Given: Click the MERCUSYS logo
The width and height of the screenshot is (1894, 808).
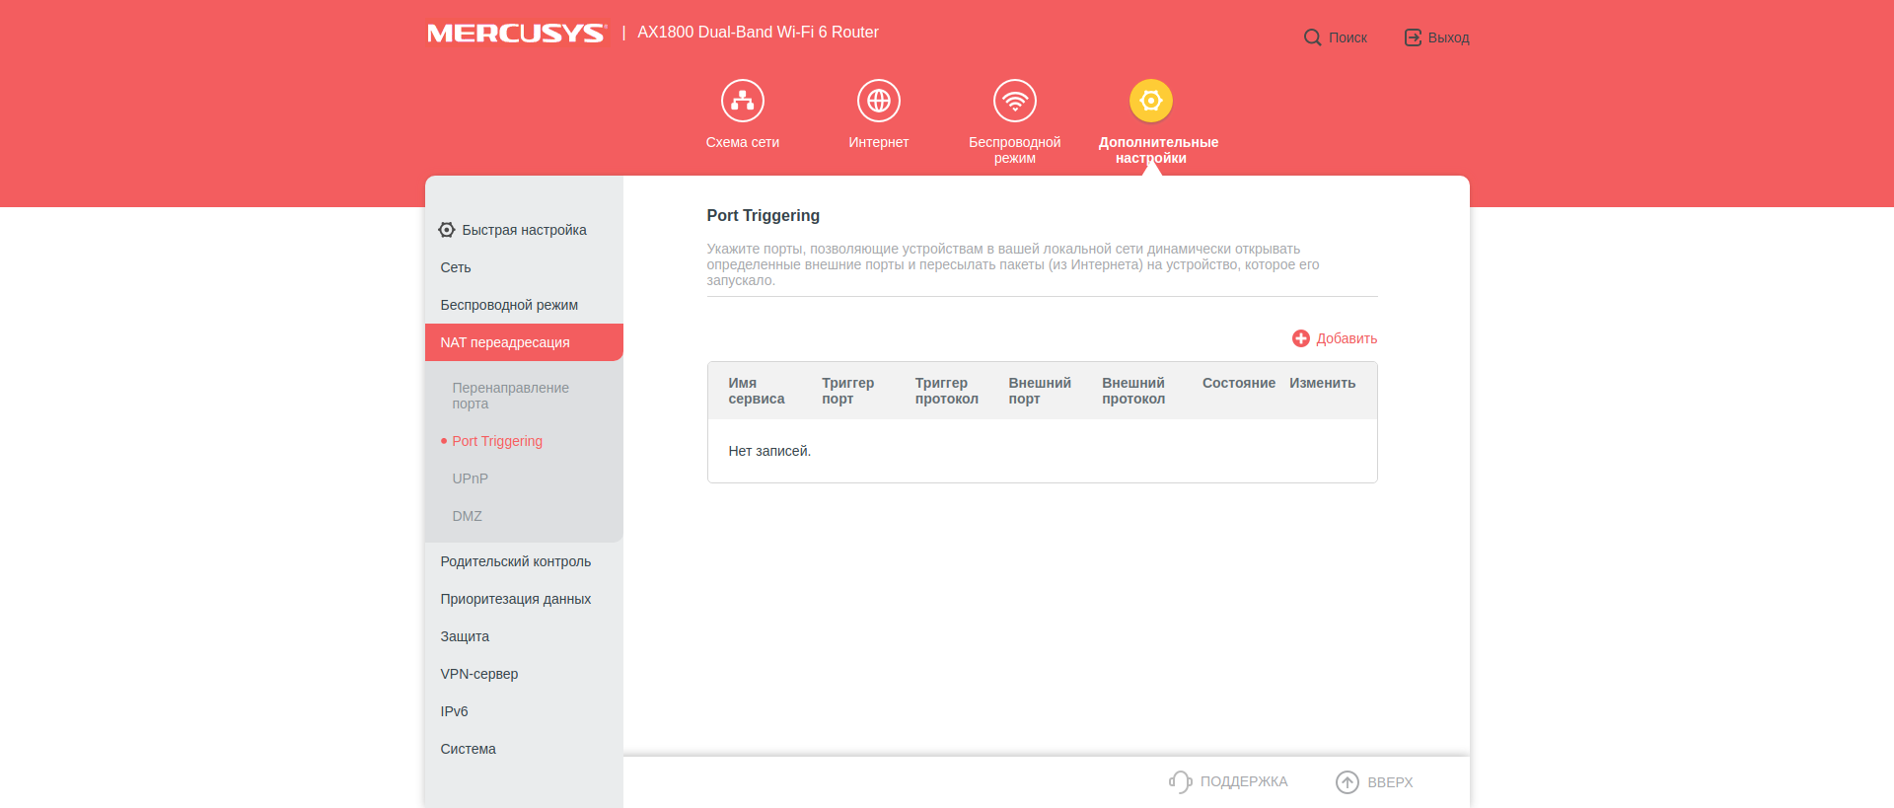Looking at the screenshot, I should click(516, 34).
